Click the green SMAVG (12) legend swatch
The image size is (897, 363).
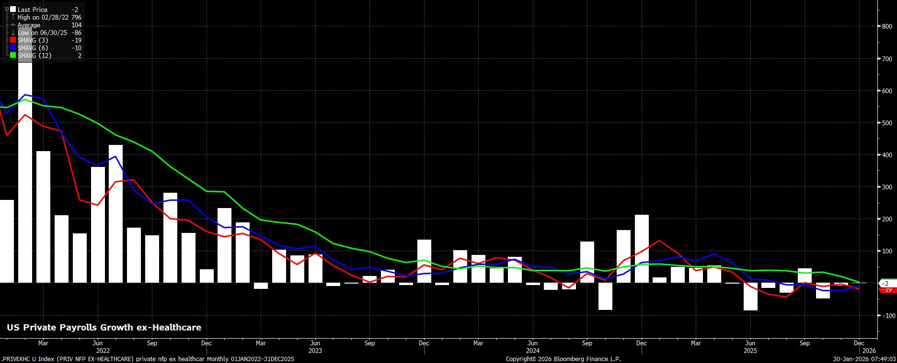(x=13, y=55)
